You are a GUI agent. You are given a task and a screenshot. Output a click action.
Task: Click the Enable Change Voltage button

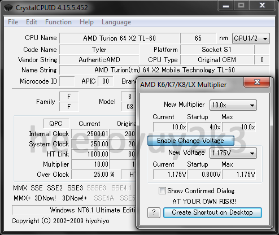[x=191, y=141]
